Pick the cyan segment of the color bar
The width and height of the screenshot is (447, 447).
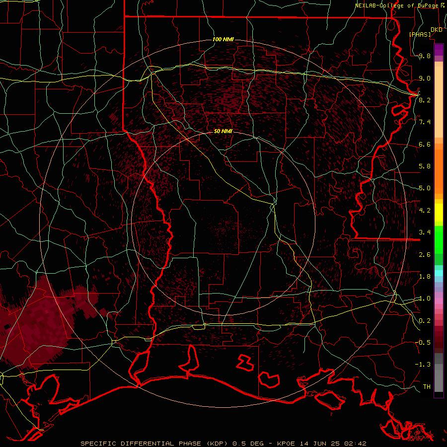[x=439, y=273]
